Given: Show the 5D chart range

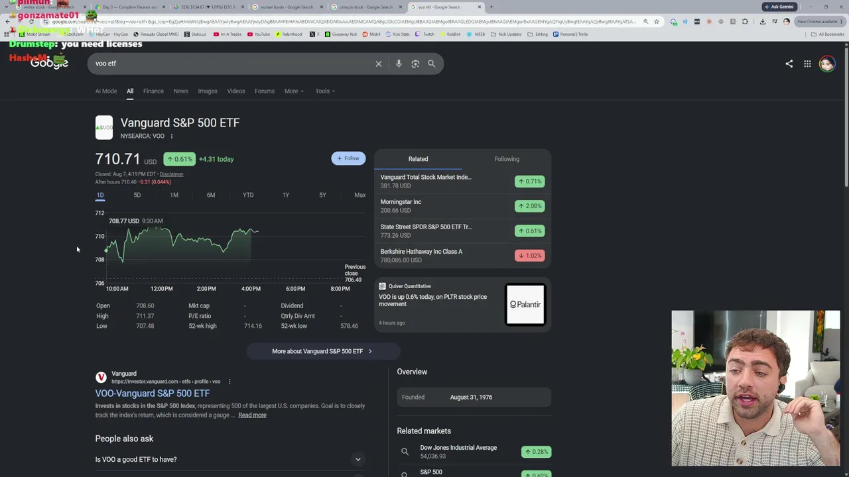Looking at the screenshot, I should (x=137, y=195).
